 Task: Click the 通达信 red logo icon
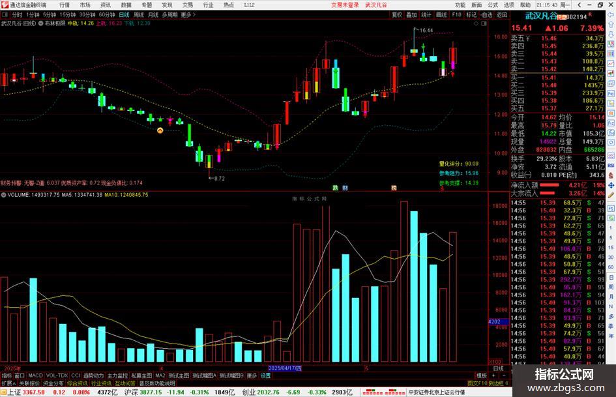point(5,5)
